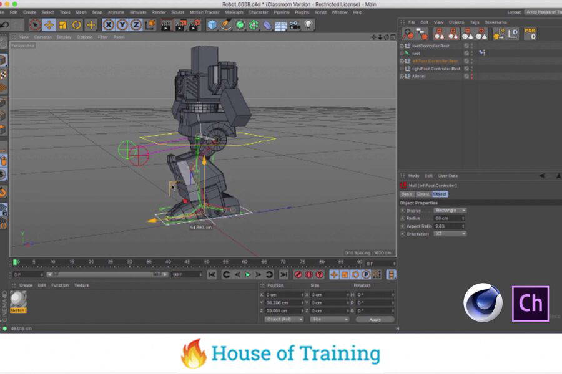Play the animation forward
562x374 pixels.
point(248,274)
